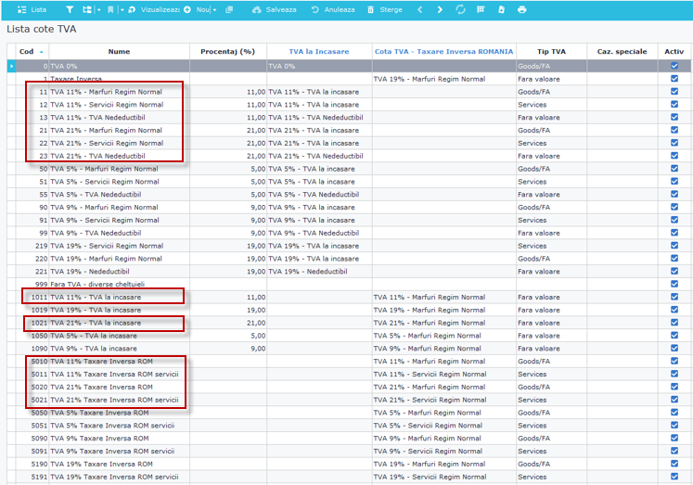
Task: Click the Sterge trash icon
Action: [371, 9]
